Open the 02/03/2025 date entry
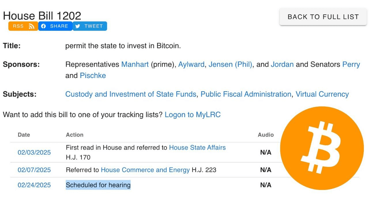This screenshot has width=369, height=202. [34, 152]
